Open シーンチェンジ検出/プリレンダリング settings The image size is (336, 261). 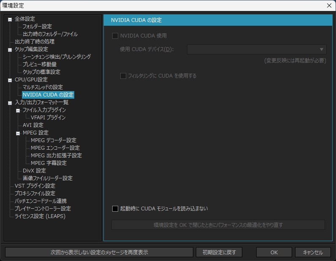[x=57, y=57]
